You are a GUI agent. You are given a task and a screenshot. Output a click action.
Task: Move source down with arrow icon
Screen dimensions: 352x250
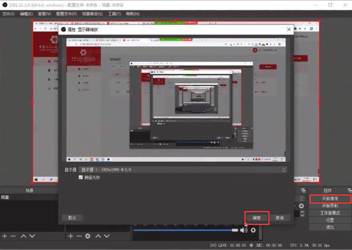107,236
